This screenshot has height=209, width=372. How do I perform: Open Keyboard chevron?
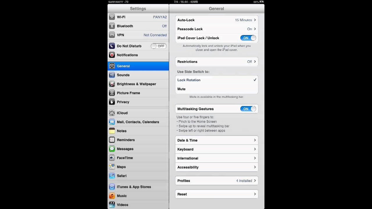[255, 149]
